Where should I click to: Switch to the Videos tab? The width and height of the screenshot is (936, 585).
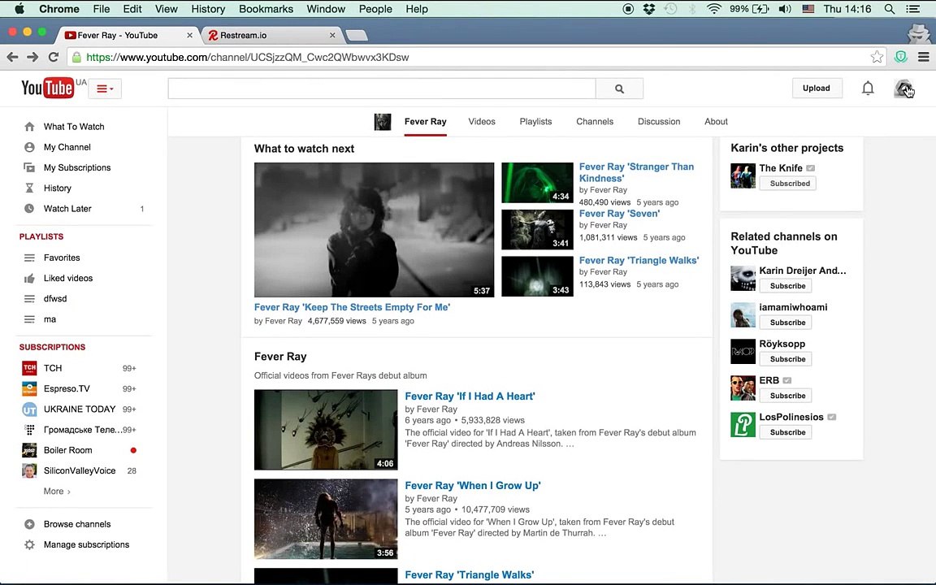(482, 122)
